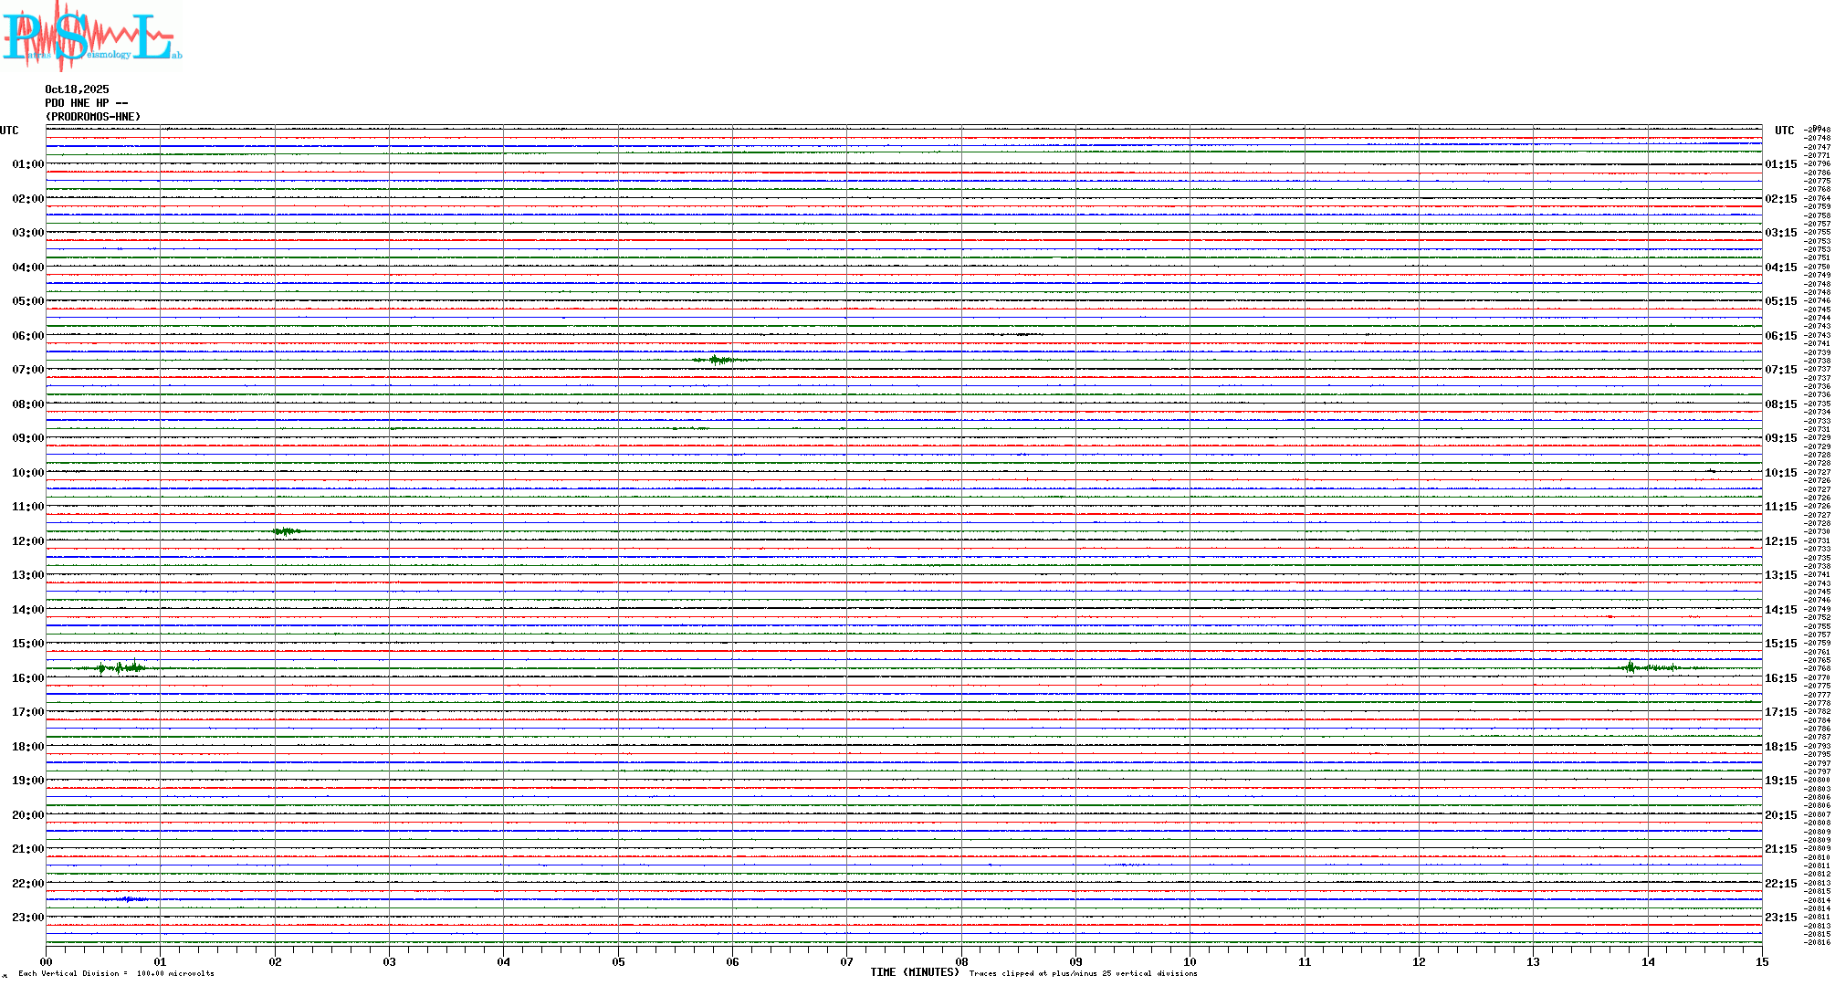Click the TIME (MINUTES) axis title
Viewport: 1835px width, 986px height.
915,972
